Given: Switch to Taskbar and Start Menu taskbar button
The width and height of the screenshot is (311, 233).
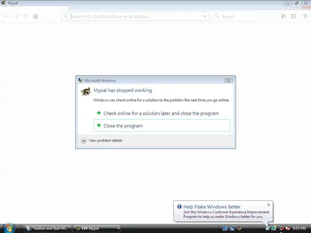Looking at the screenshot, I should coord(48,228).
